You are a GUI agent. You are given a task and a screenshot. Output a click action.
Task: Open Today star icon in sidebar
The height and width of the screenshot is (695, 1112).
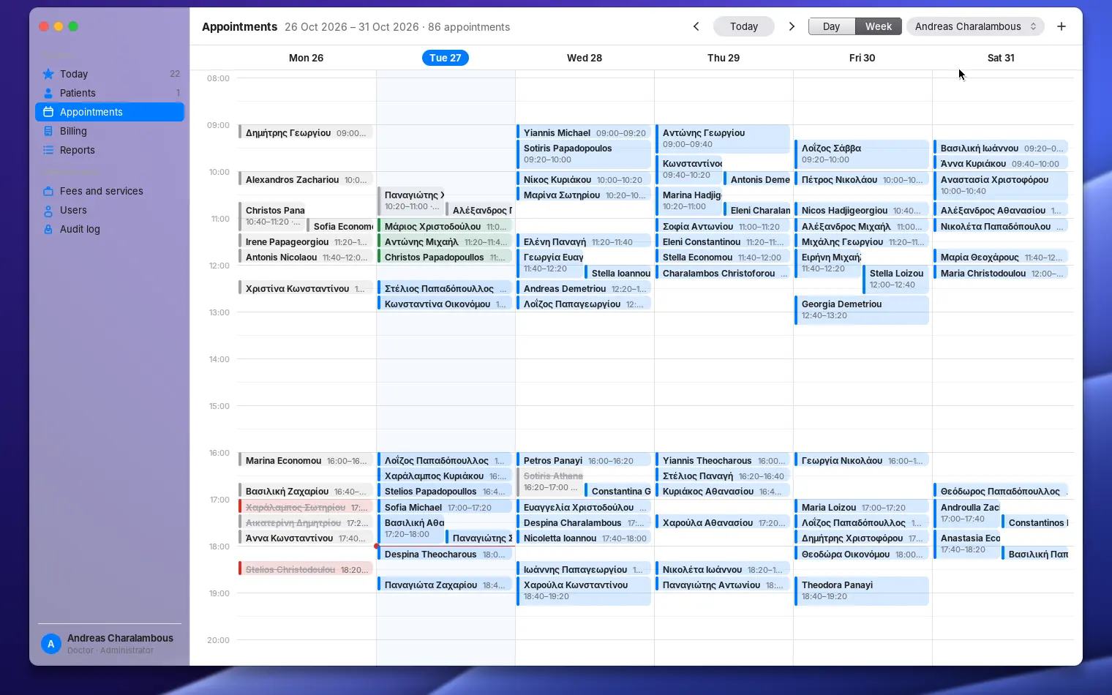click(48, 74)
